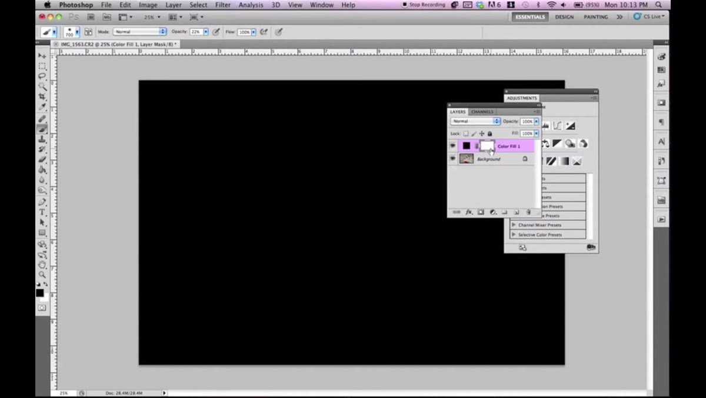Viewport: 706px width, 398px height.
Task: Open the Filter menu
Action: pyautogui.click(x=223, y=5)
